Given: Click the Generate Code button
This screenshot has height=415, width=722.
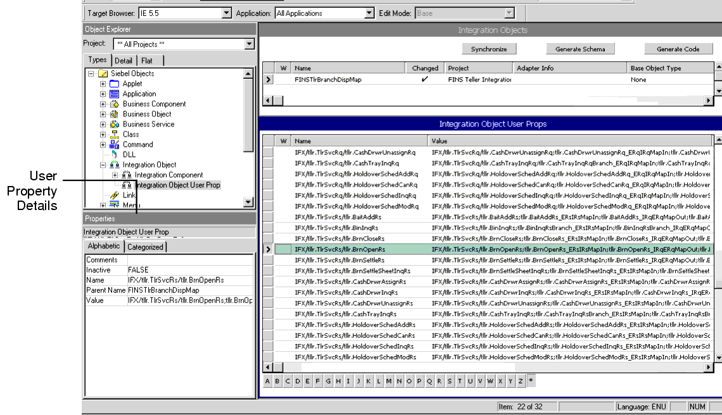Looking at the screenshot, I should 678,49.
